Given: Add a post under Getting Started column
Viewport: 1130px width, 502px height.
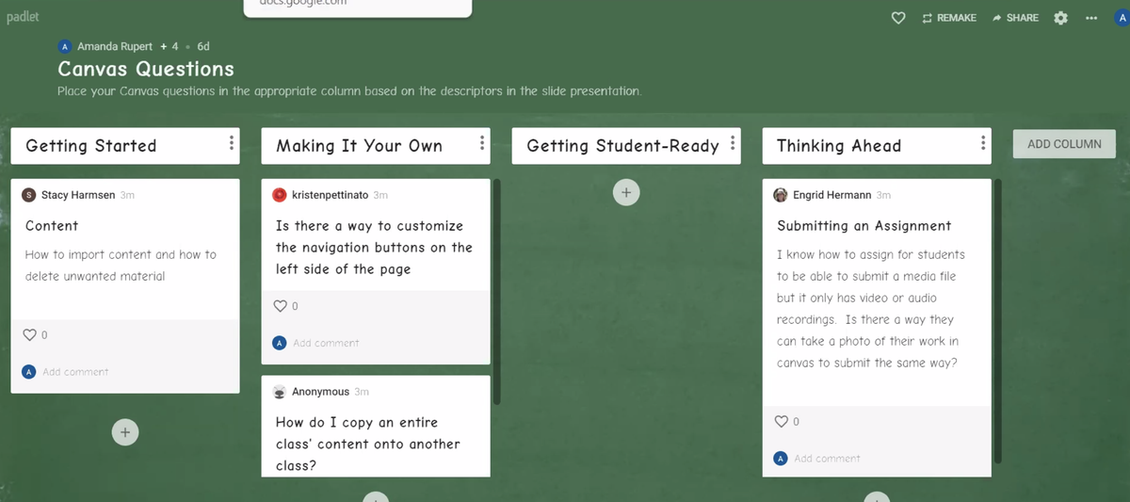Looking at the screenshot, I should [125, 431].
